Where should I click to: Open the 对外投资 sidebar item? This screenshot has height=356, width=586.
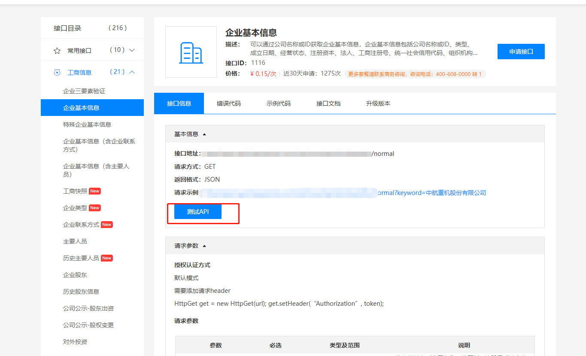pos(75,342)
